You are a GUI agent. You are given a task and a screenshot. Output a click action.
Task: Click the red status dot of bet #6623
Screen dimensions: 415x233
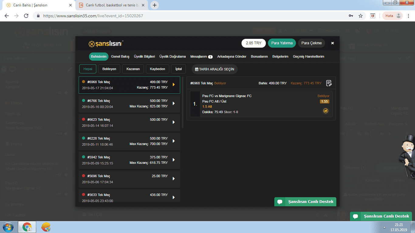pyautogui.click(x=84, y=119)
